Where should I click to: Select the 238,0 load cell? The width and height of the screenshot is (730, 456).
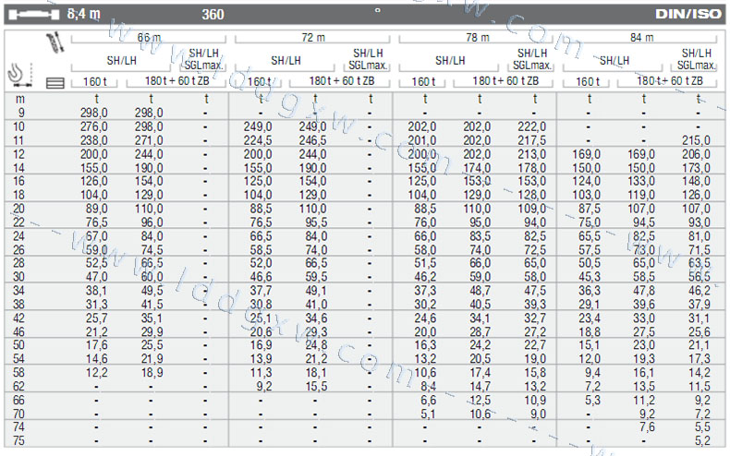point(94,139)
